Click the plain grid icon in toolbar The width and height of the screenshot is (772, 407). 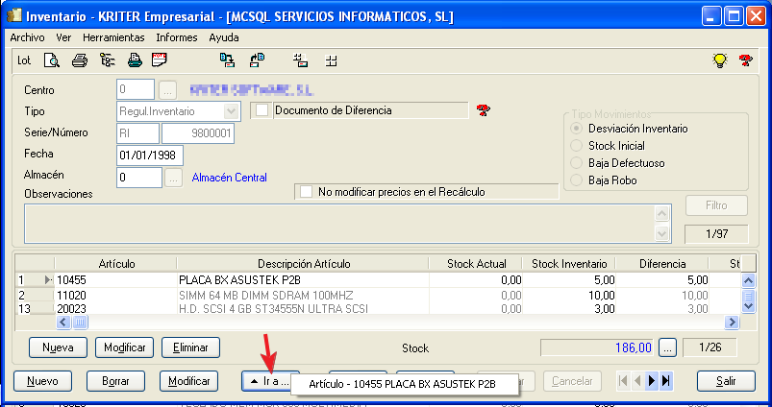(331, 60)
